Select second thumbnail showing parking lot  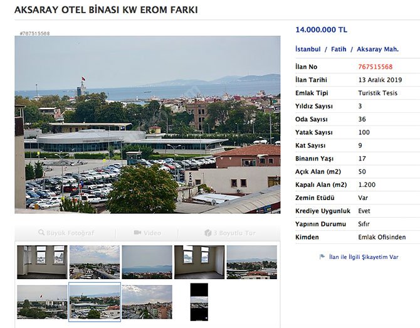[94, 262]
